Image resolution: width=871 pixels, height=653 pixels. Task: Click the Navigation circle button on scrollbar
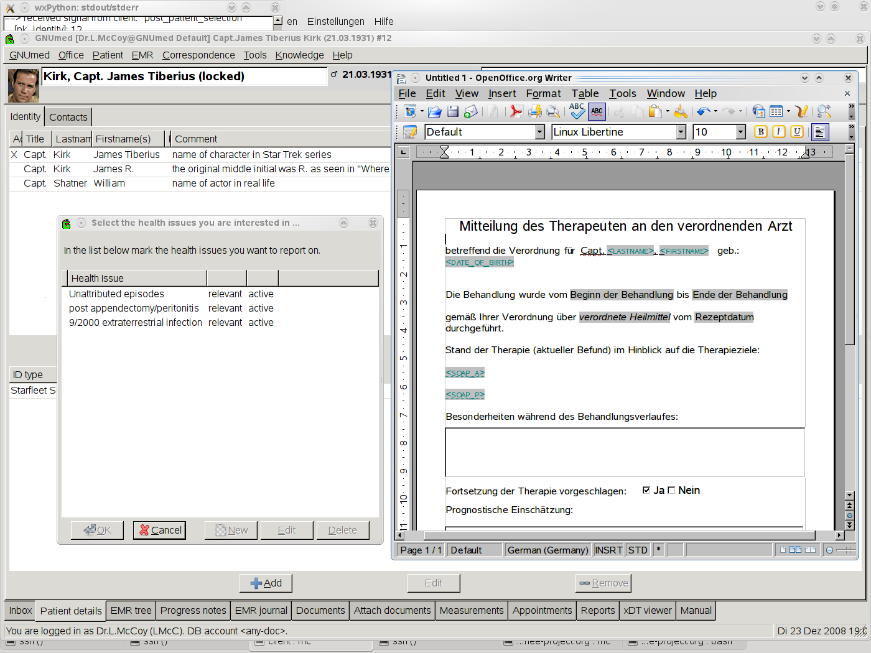[x=850, y=516]
